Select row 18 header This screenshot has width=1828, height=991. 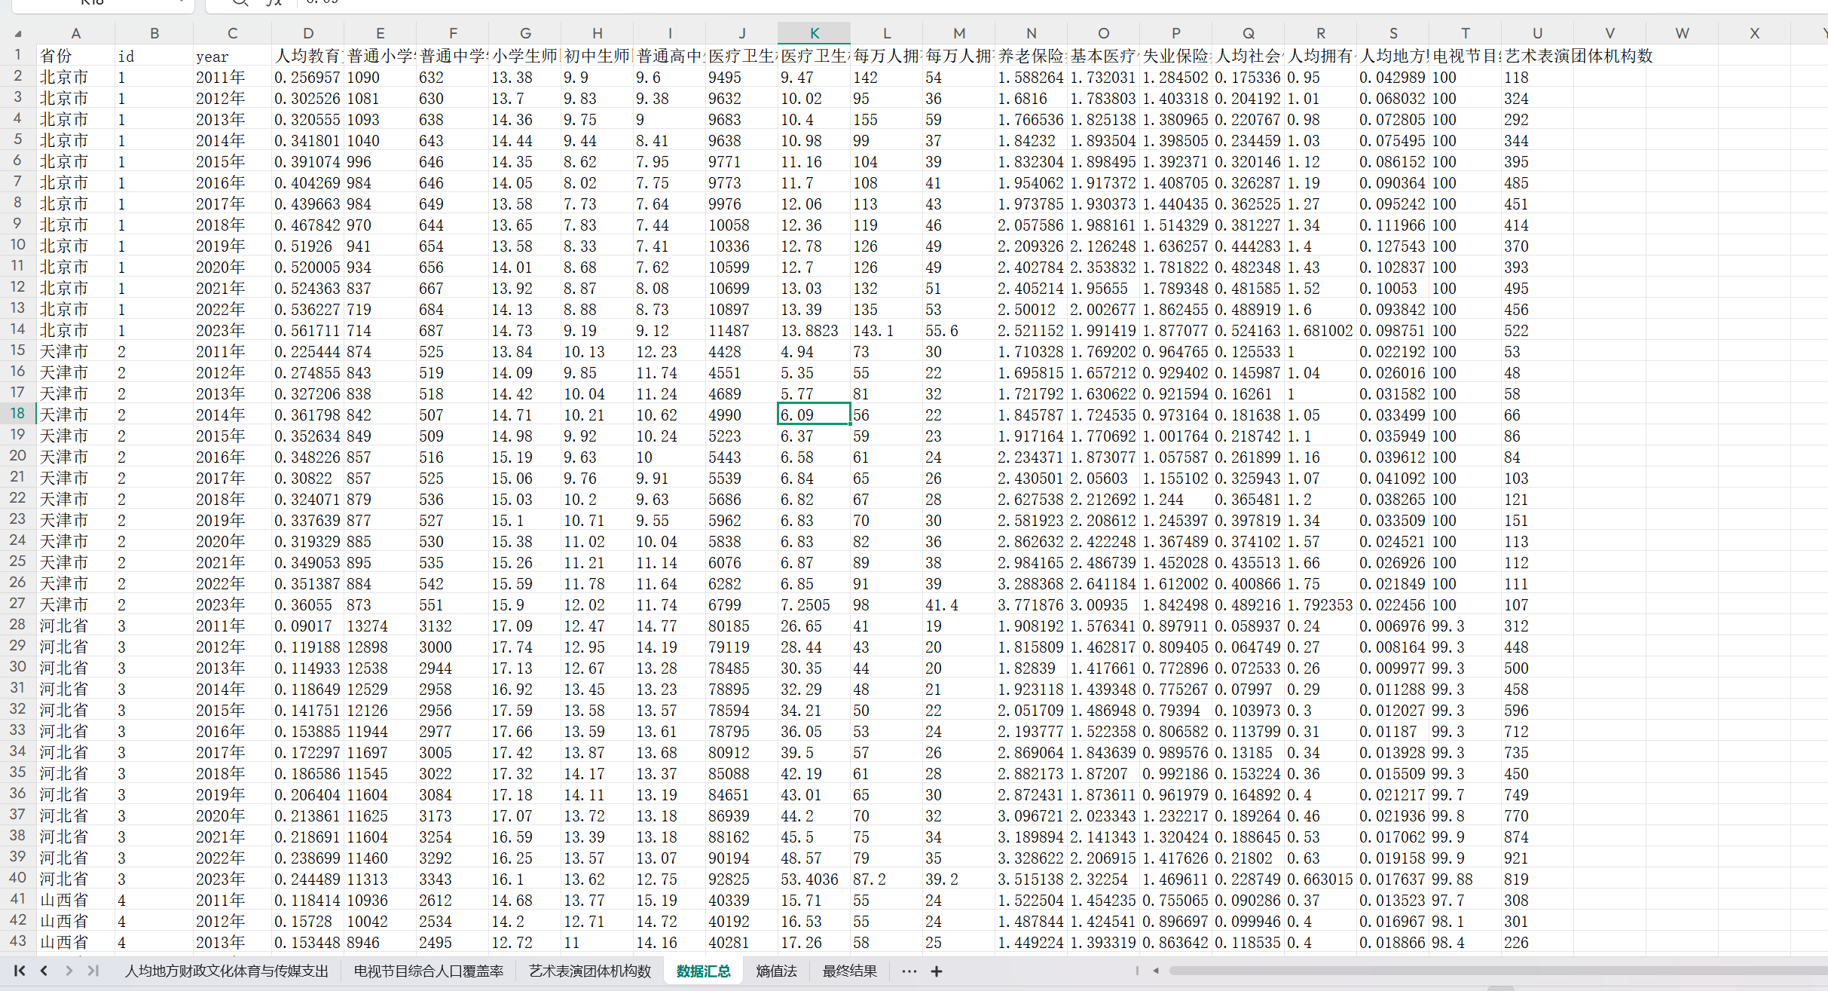(17, 413)
